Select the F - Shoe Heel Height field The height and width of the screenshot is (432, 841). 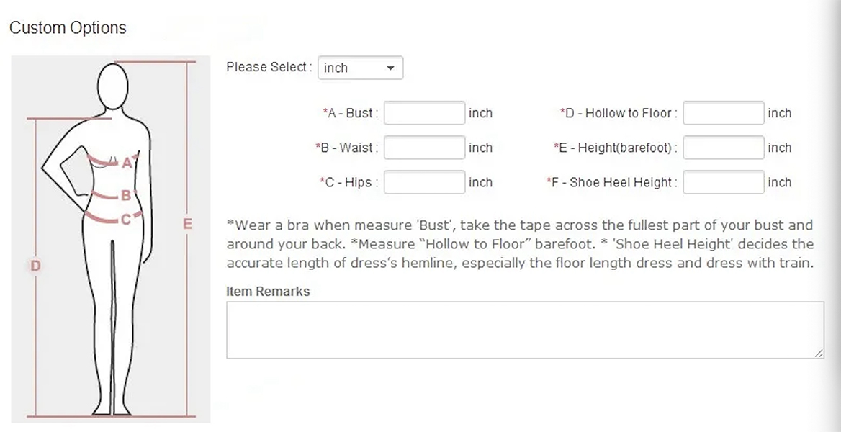coord(723,182)
